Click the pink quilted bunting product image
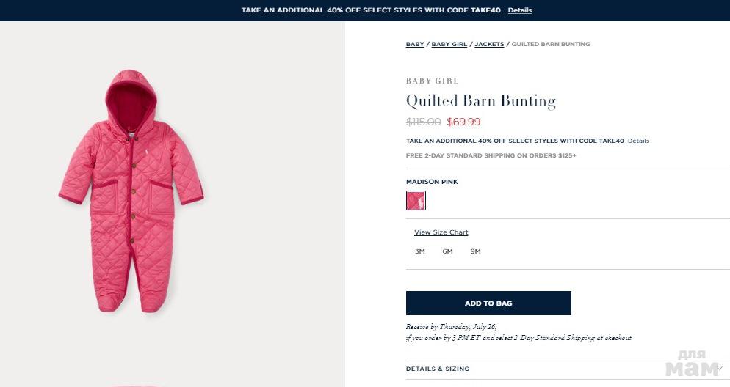This screenshot has width=730, height=387. pyautogui.click(x=131, y=191)
